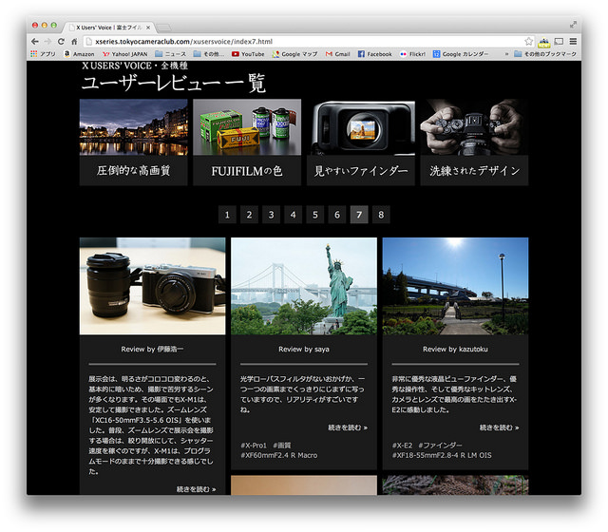
Task: Go to page 8 of reviews
Action: (381, 215)
